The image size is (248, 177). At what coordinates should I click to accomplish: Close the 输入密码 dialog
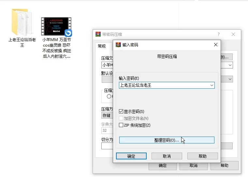[216, 45]
